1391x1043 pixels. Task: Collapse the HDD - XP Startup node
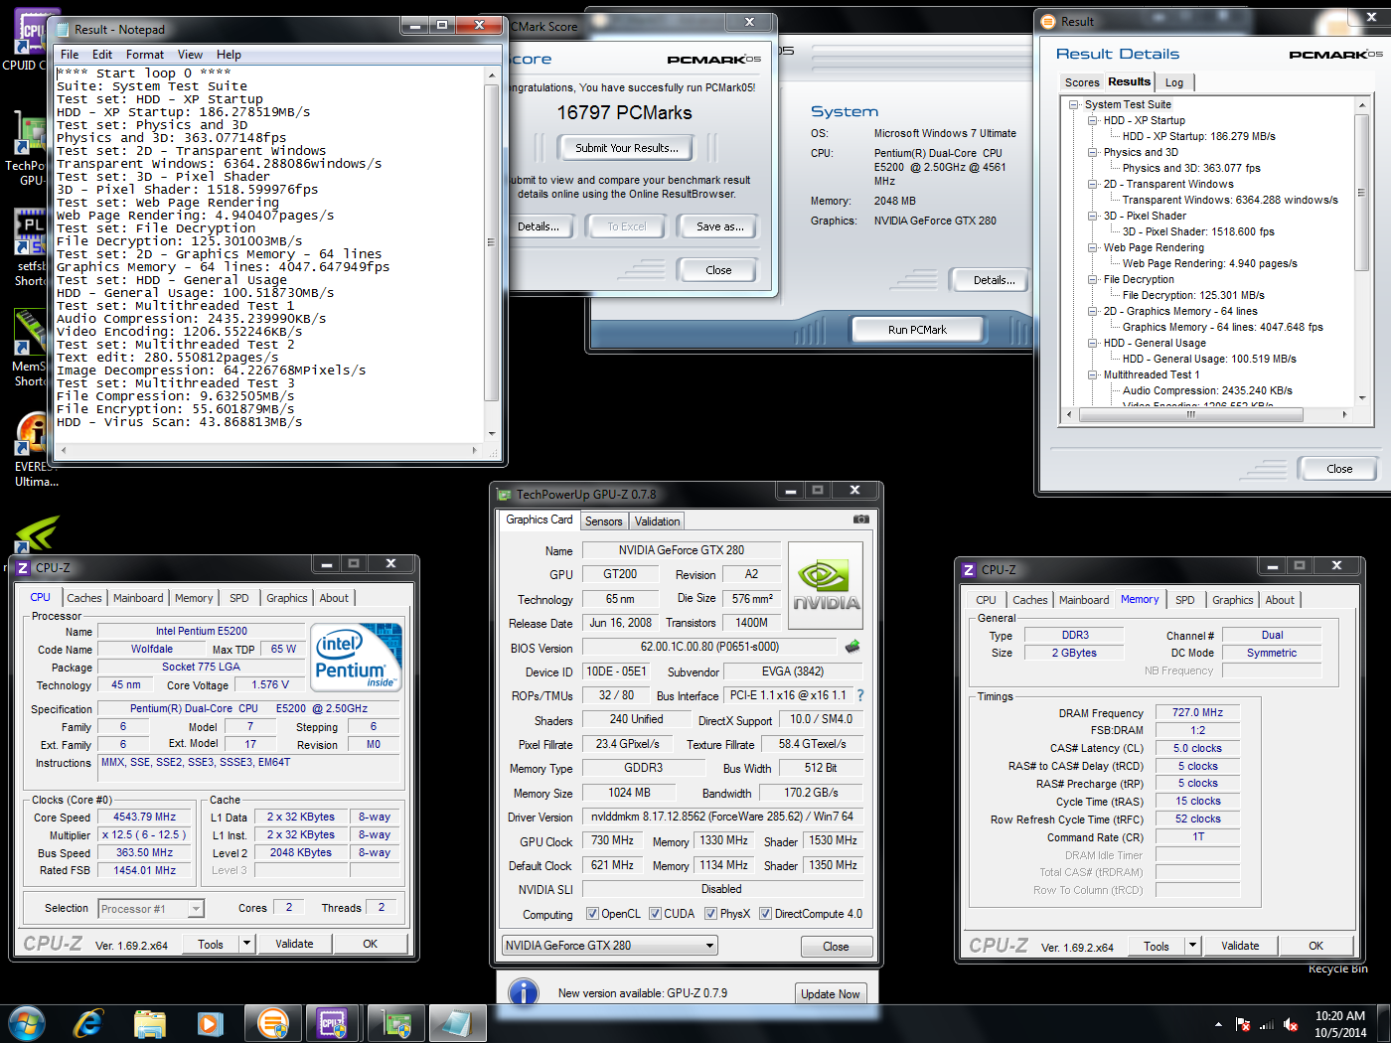(x=1093, y=121)
